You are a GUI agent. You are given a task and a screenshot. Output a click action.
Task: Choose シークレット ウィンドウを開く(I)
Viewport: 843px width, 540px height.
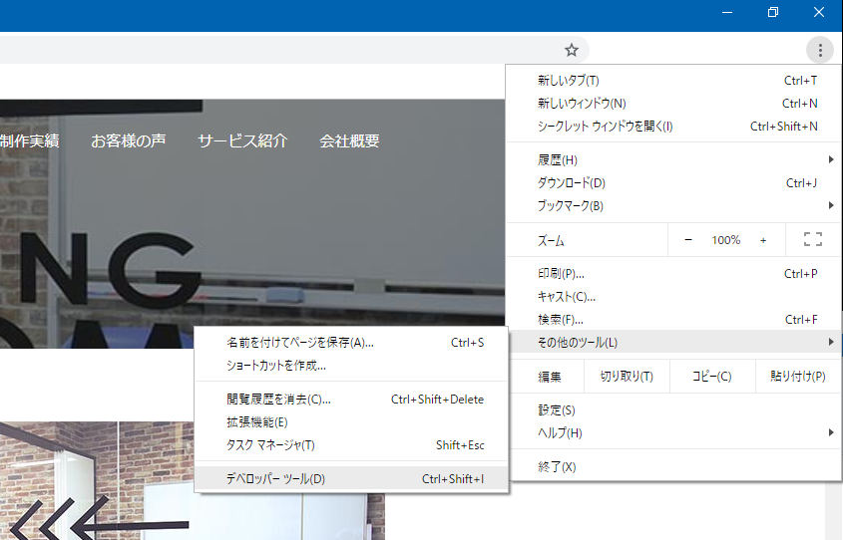point(606,127)
